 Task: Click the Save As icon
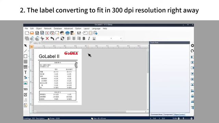click(x=42, y=33)
